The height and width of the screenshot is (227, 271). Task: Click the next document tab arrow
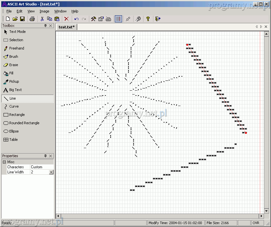261,27
